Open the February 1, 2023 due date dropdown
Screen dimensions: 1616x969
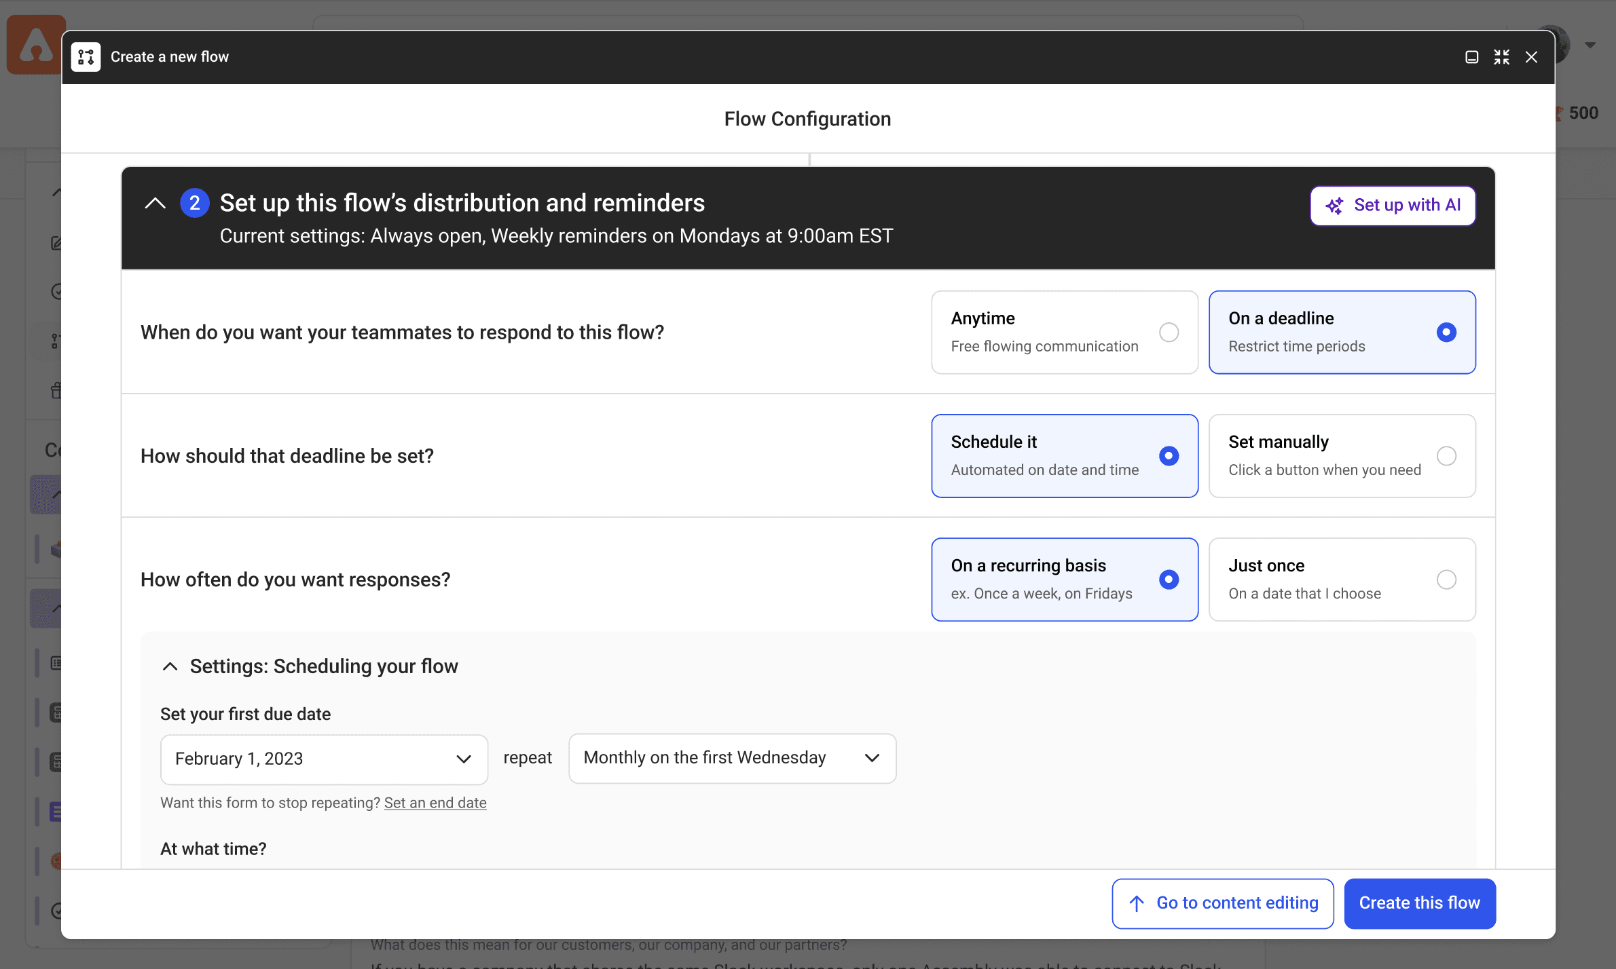pyautogui.click(x=324, y=759)
